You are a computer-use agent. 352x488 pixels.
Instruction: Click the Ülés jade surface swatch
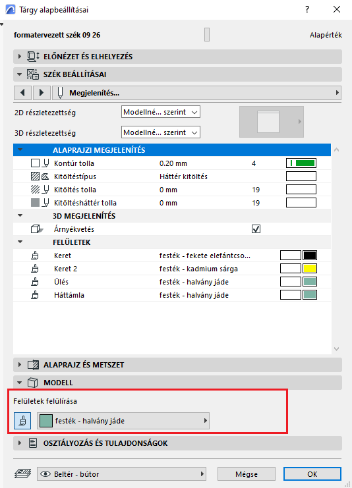pos(310,282)
